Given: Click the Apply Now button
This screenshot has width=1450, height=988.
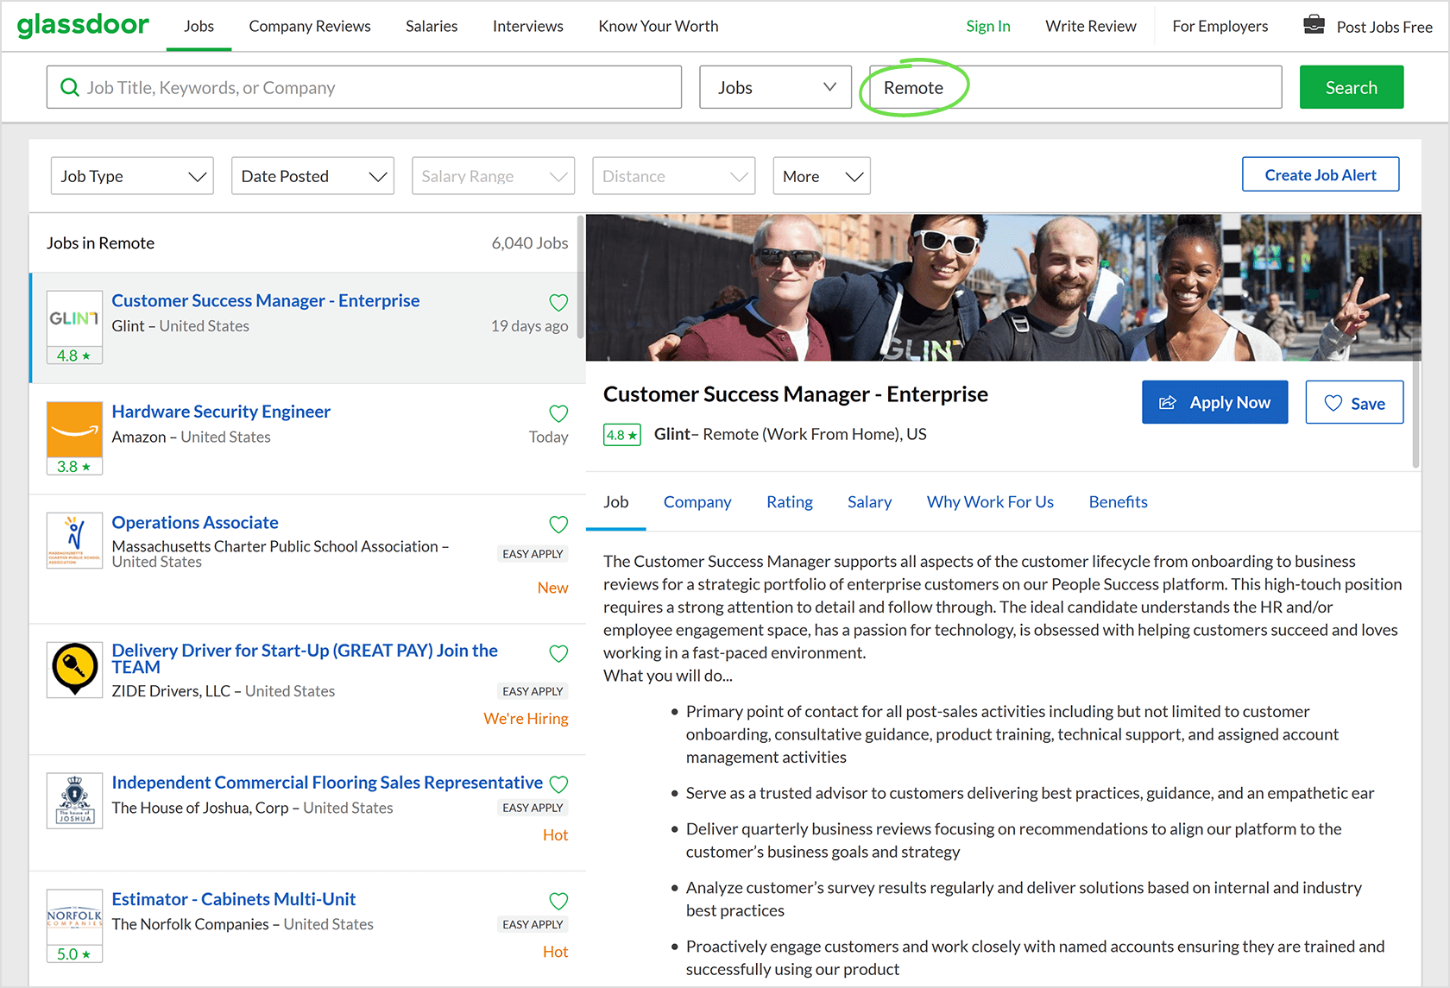Looking at the screenshot, I should pos(1214,403).
